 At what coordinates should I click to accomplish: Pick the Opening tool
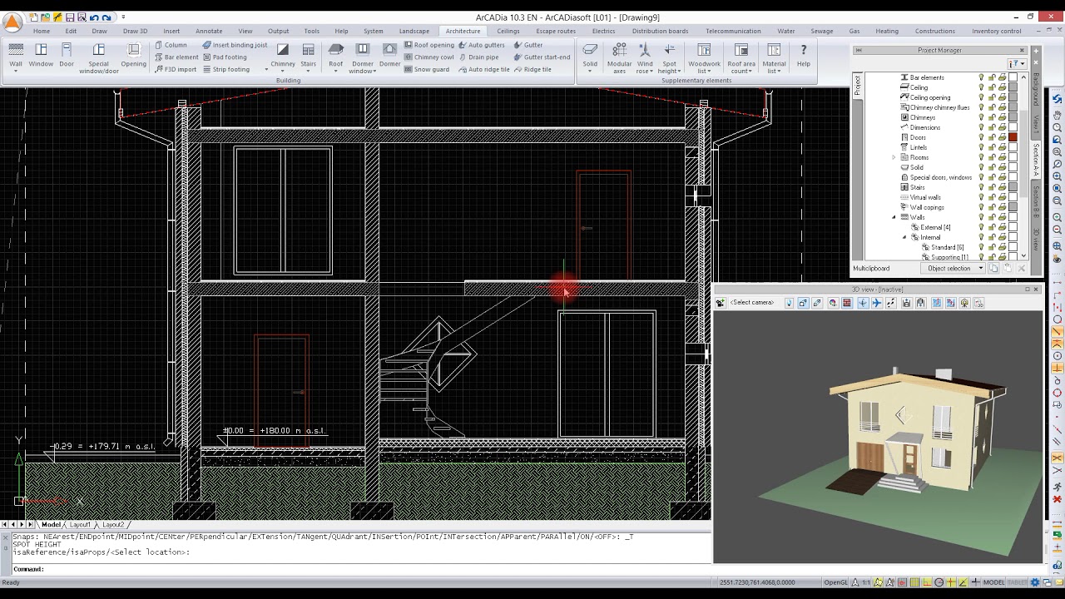[x=133, y=57]
